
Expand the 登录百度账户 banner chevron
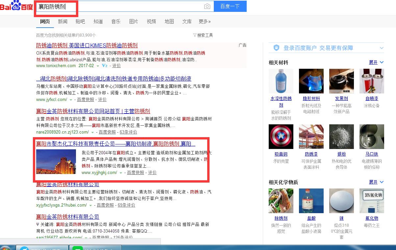pos(382,48)
